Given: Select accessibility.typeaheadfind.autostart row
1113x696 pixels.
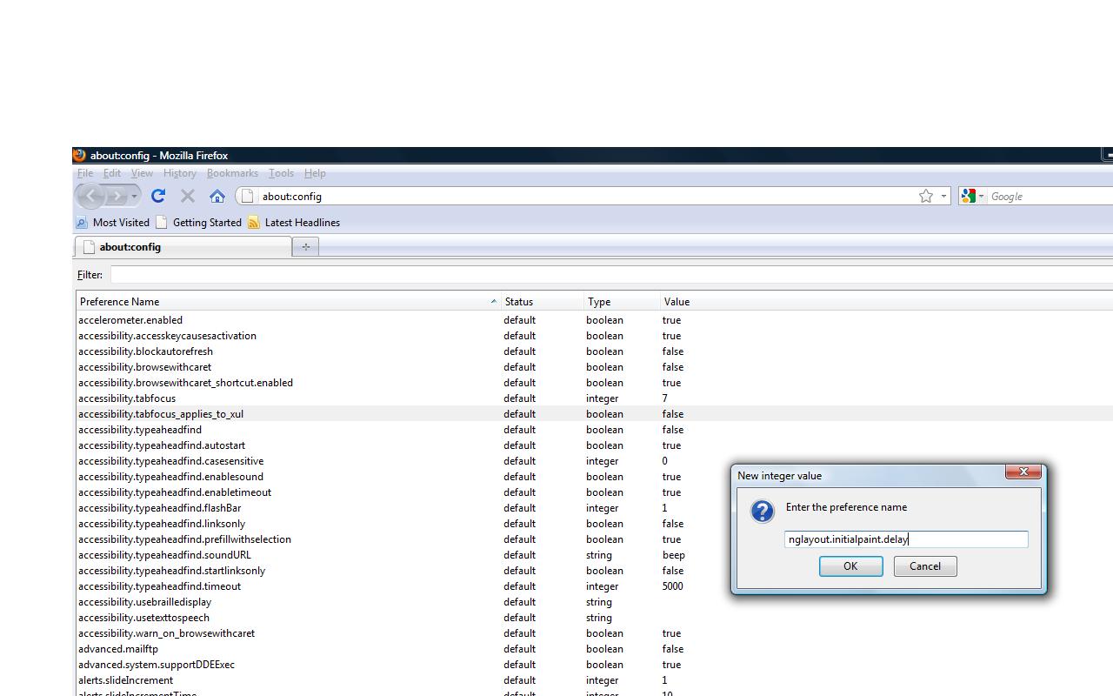Looking at the screenshot, I should coord(594,445).
